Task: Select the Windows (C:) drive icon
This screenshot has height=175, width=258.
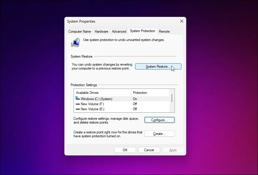Action: [x=77, y=98]
